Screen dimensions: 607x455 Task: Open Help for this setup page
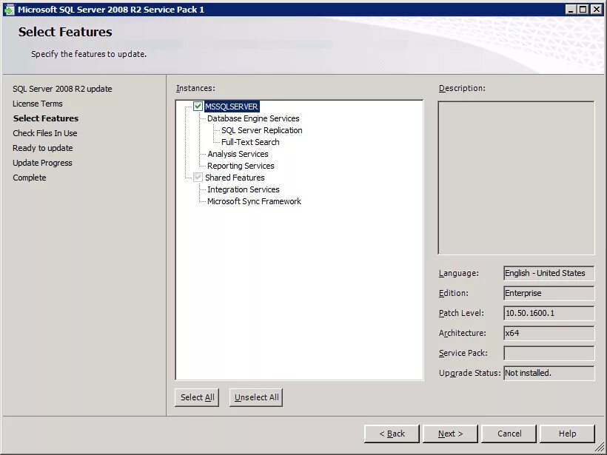[x=567, y=434]
